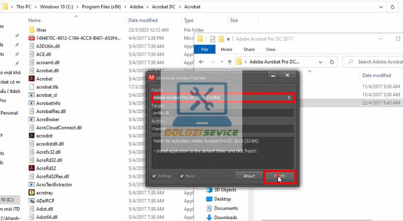This screenshot has height=221, width=403.
Task: Click Windows 10 (C:) in the breadcrumb path
Action: coord(57,7)
